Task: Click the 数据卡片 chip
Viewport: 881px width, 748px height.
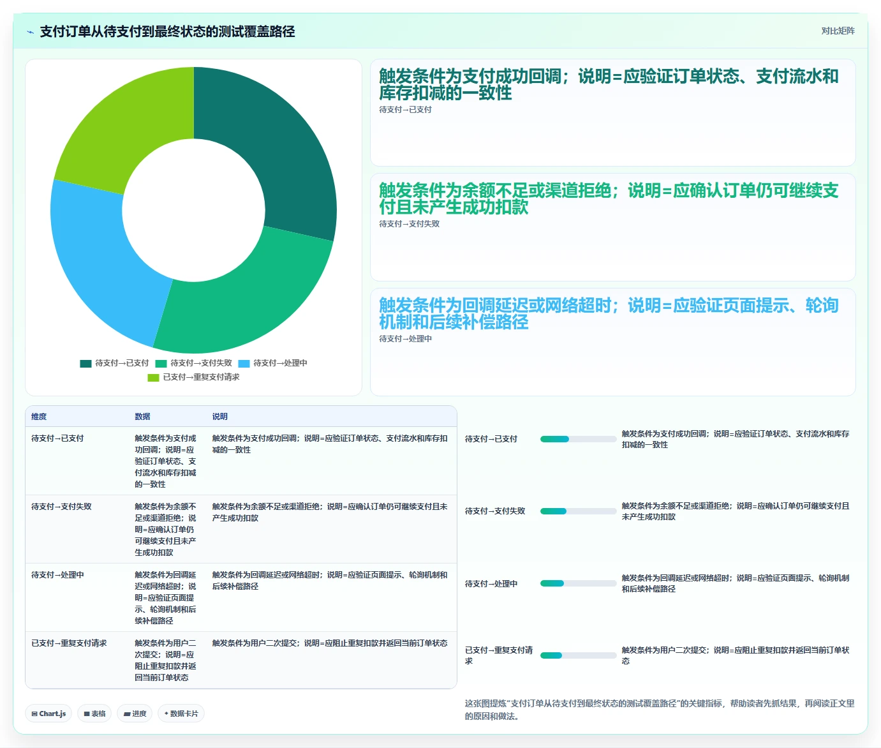Action: tap(181, 714)
